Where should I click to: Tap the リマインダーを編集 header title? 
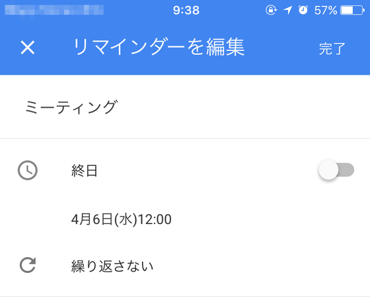point(159,47)
